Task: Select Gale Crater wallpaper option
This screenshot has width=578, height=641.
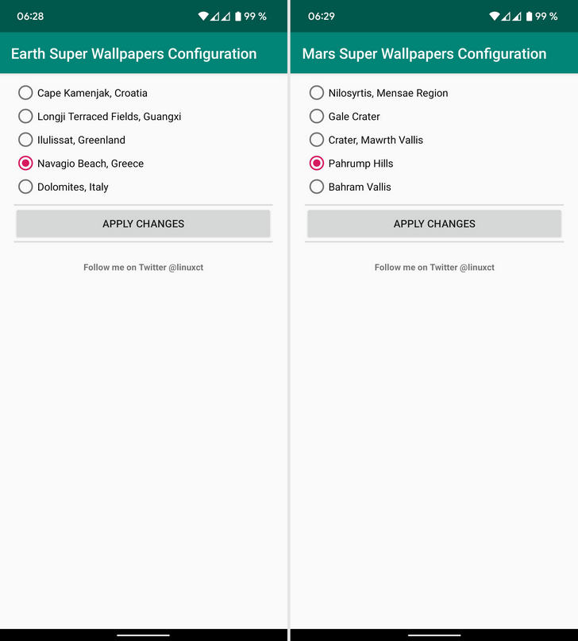Action: (345, 117)
